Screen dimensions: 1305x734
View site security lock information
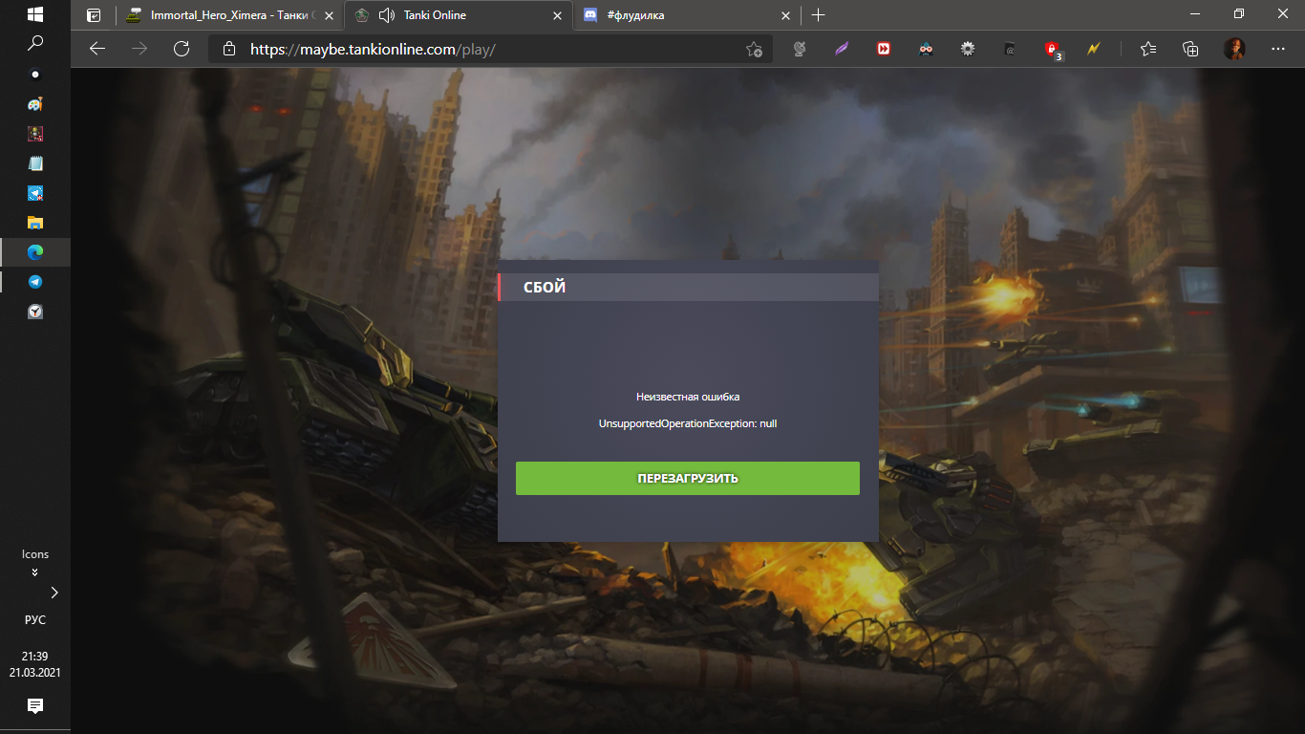pyautogui.click(x=228, y=49)
